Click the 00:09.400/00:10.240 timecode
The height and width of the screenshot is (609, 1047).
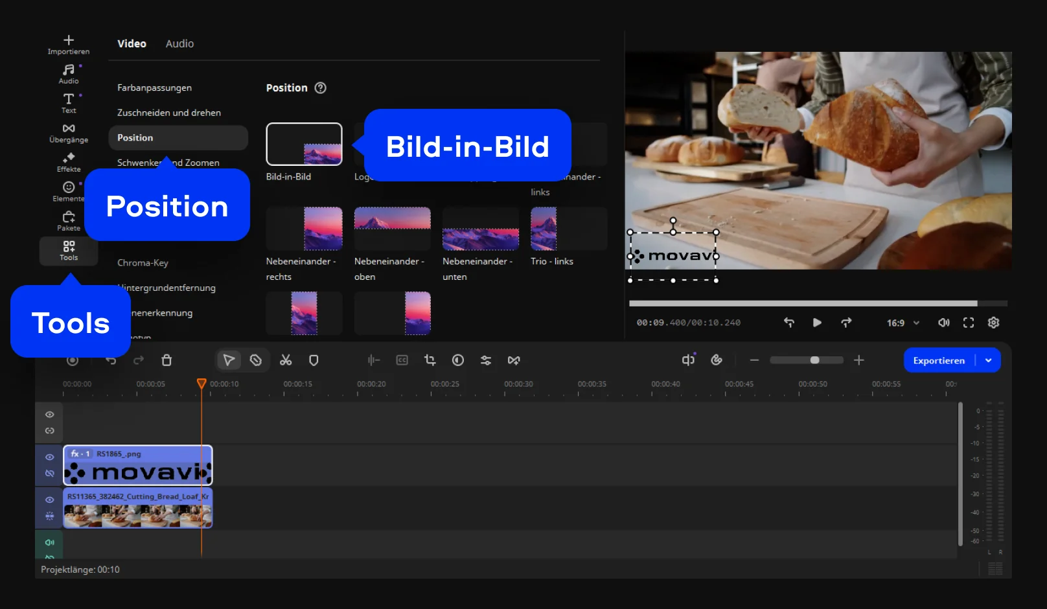click(689, 323)
